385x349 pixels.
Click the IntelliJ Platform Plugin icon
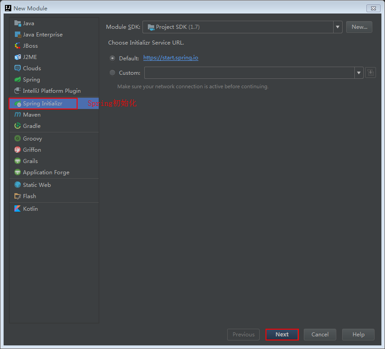pyautogui.click(x=18, y=91)
